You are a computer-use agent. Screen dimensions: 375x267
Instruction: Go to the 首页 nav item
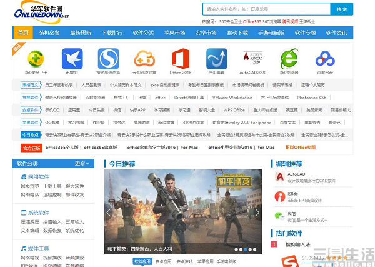click(x=23, y=33)
